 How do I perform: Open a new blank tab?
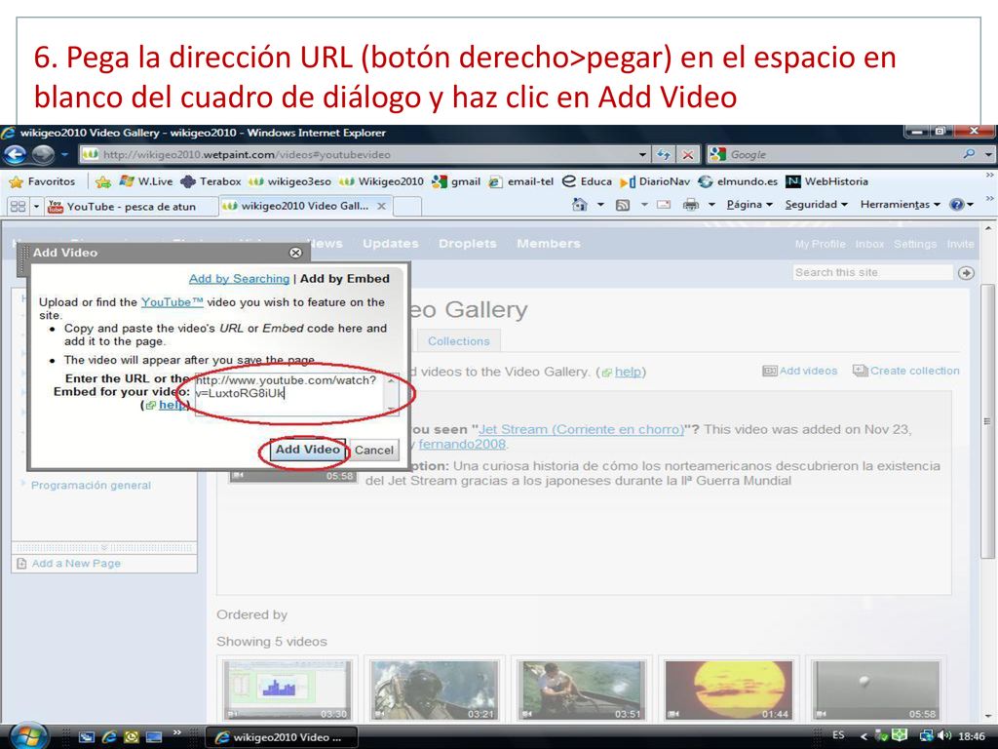[408, 207]
